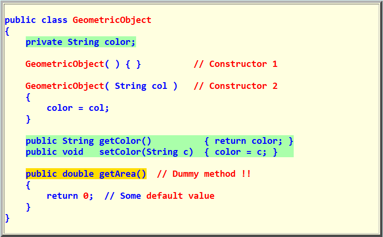383x237 pixels.
Task: Click the { color = c; } body
Action: point(241,152)
